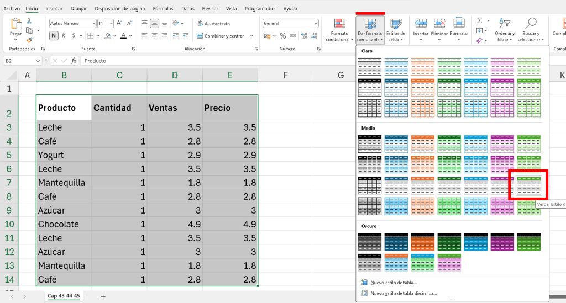Select cell B3 containing Leche
566x303 pixels.
(64, 127)
